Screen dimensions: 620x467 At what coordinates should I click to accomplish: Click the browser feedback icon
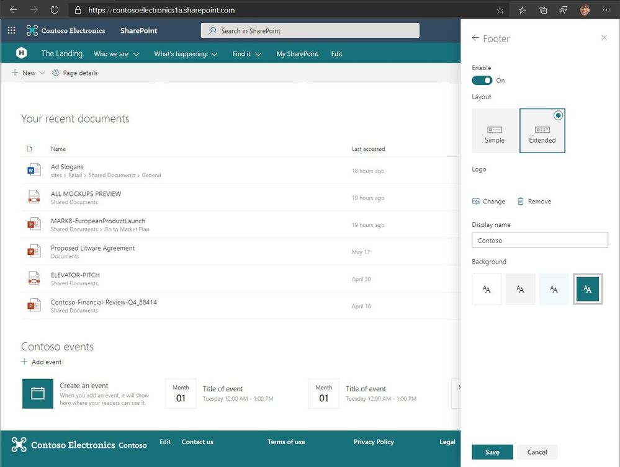[564, 11]
